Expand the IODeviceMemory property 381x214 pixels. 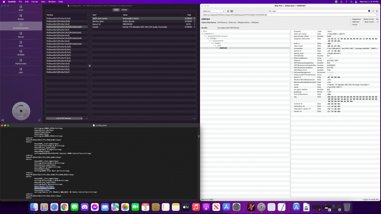point(293,58)
